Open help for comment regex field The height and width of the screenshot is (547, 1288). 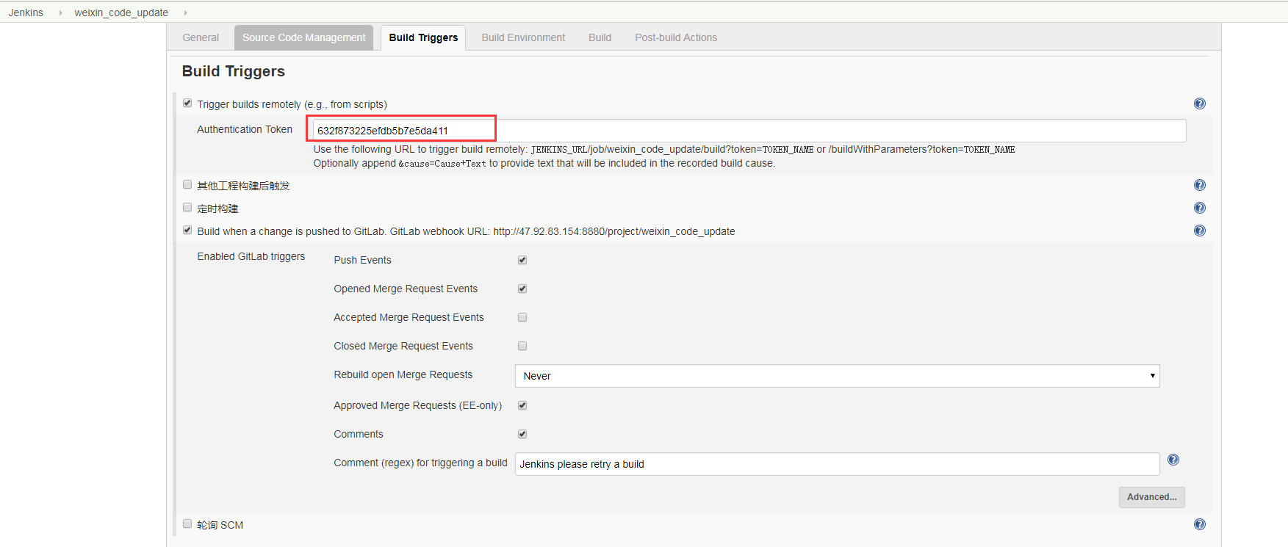(x=1173, y=460)
